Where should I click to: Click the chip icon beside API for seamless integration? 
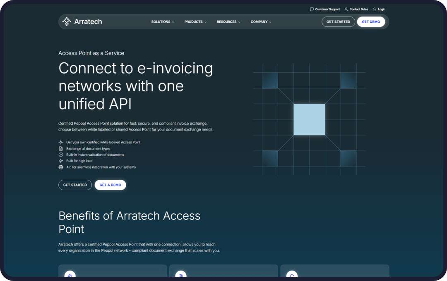click(61, 167)
